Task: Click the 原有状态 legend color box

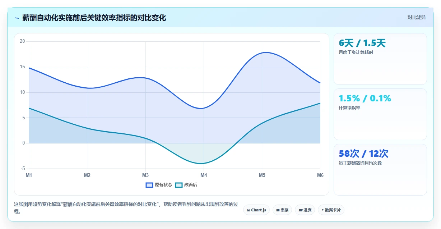Action: [x=149, y=185]
